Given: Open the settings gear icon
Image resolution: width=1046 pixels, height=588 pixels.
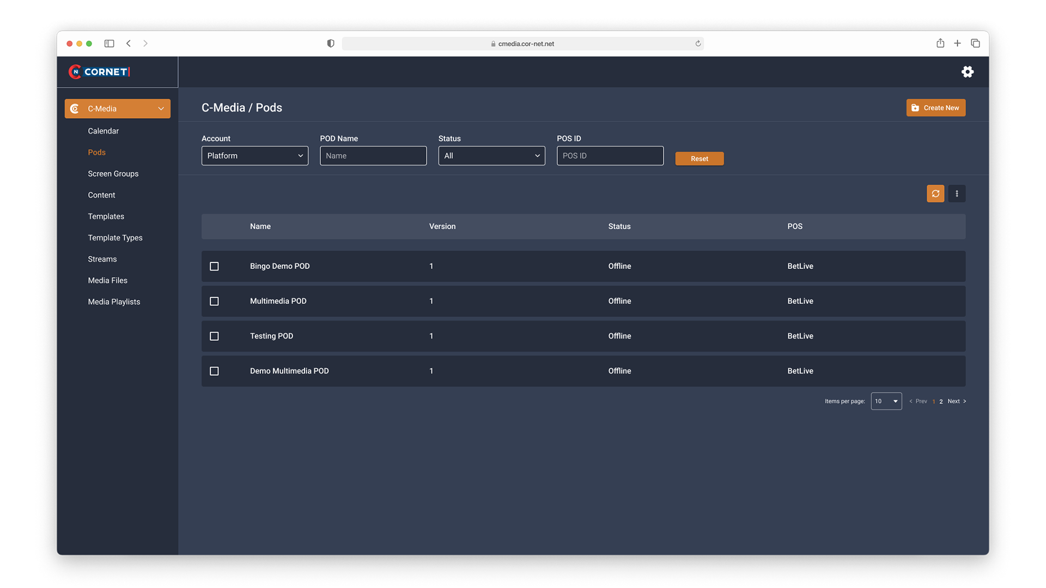Looking at the screenshot, I should click(x=967, y=72).
